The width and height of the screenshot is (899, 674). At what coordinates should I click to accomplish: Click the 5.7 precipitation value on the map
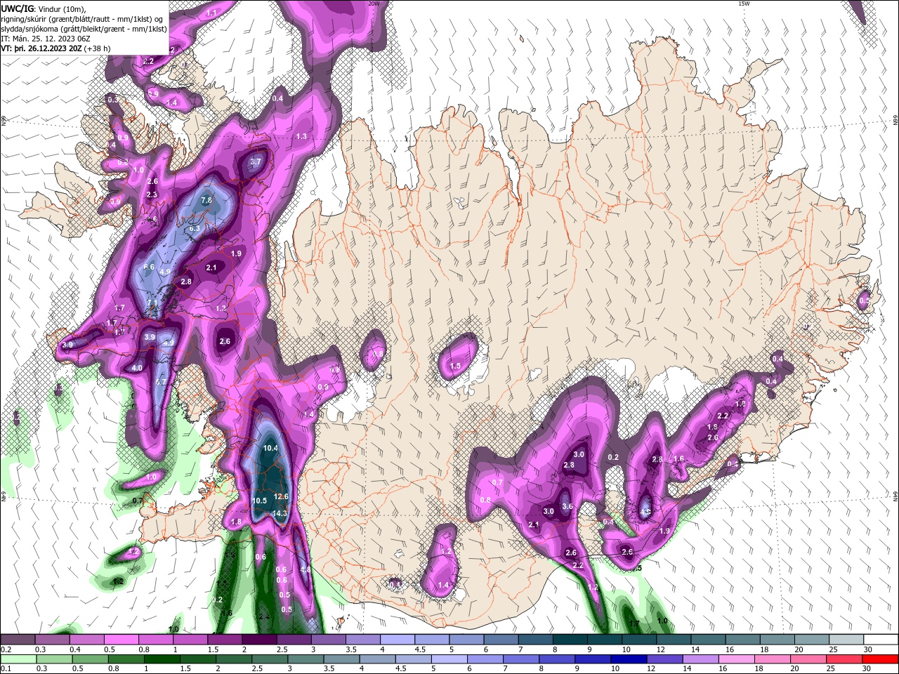(161, 382)
